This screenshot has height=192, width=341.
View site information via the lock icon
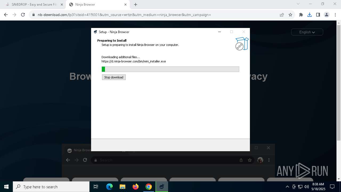pyautogui.click(x=34, y=15)
